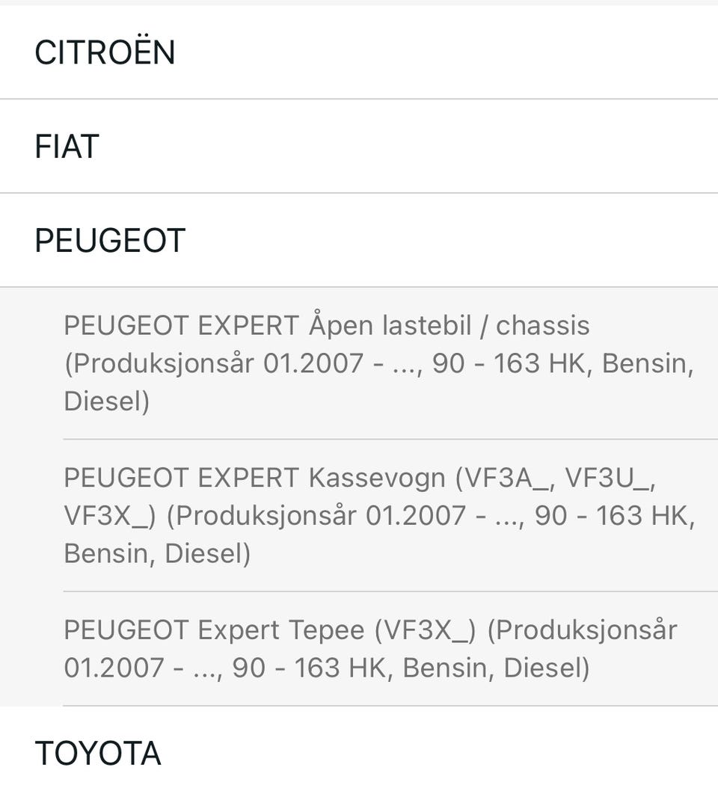Show FIAT compatible models
Screen dimensions: 718x797
coord(359,147)
